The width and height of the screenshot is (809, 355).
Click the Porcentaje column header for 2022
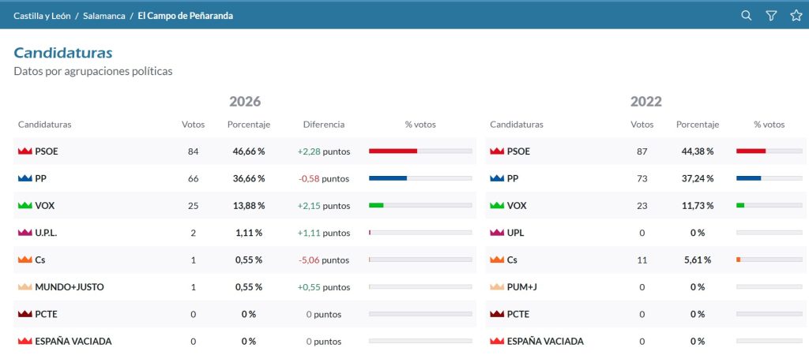(698, 124)
